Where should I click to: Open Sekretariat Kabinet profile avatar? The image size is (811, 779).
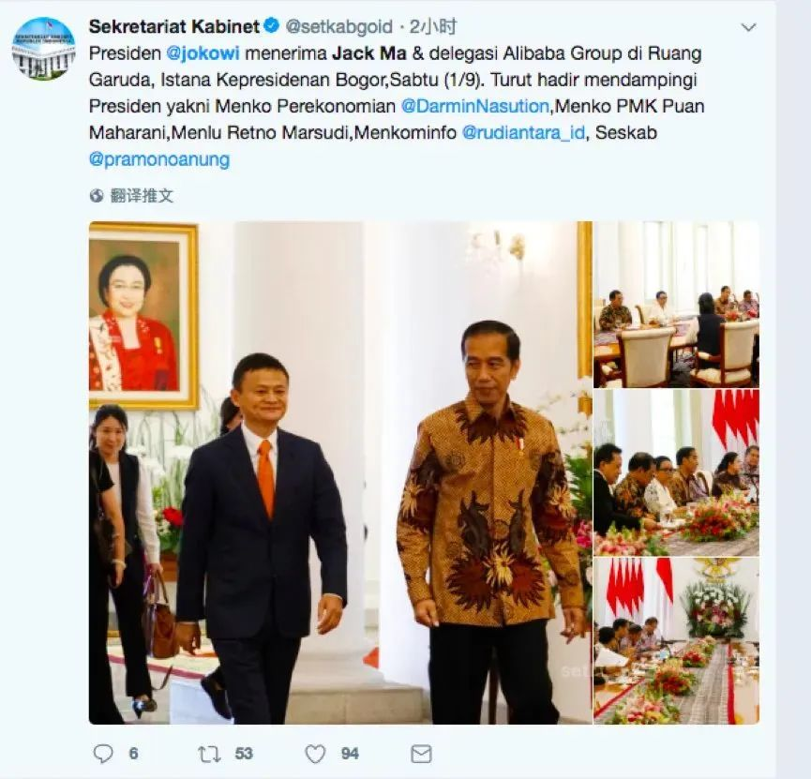point(44,49)
